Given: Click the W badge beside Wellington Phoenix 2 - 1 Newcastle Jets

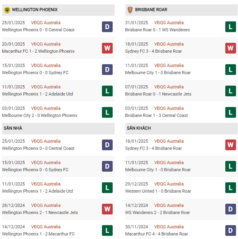Looking at the screenshot, I should pos(107,209).
